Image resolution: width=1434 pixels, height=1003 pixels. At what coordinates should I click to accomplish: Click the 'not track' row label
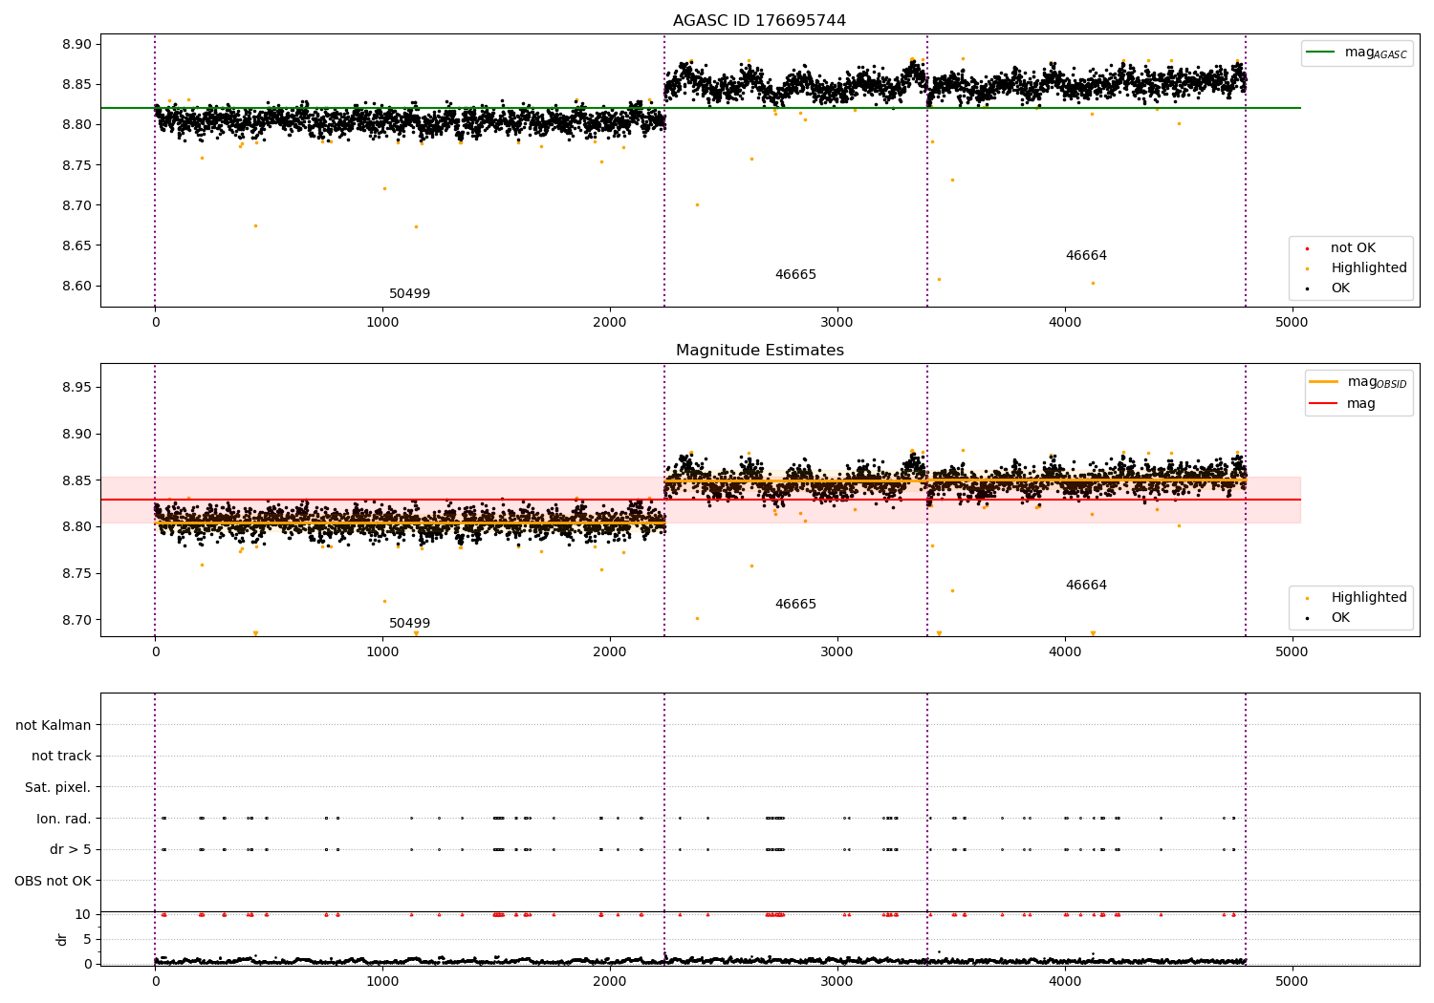point(61,757)
